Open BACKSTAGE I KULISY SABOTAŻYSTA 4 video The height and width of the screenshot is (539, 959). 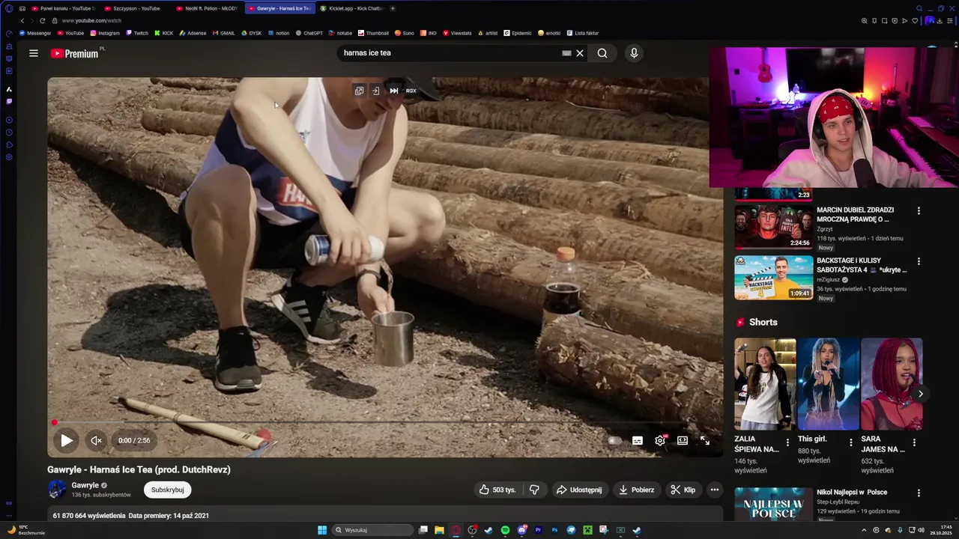point(773,278)
